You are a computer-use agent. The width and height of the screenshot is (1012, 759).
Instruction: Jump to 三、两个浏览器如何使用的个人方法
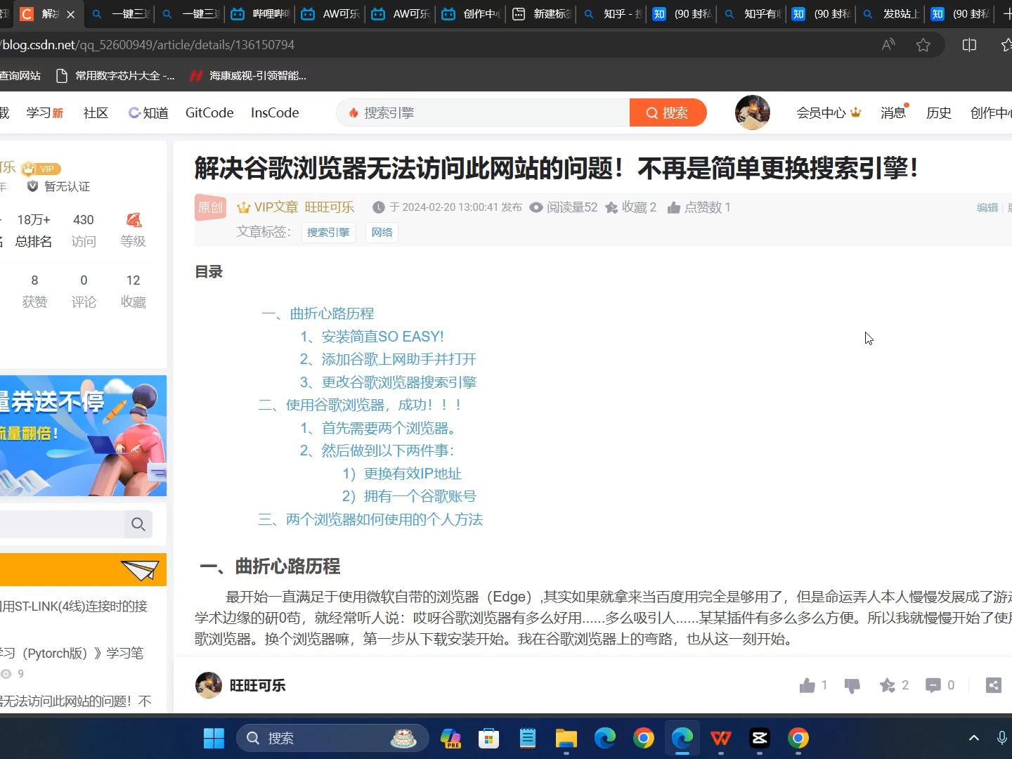[370, 519]
